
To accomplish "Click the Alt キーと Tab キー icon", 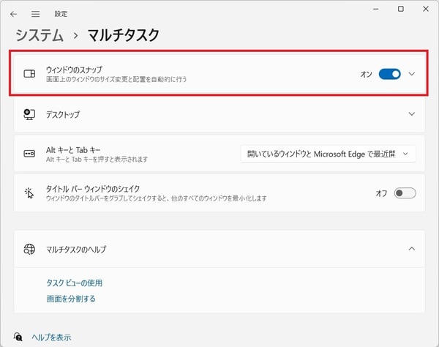I will coord(29,154).
